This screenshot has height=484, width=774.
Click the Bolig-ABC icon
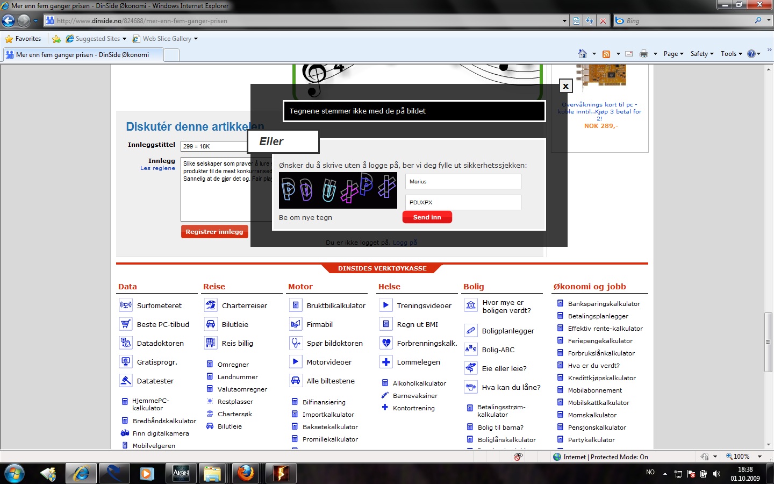[471, 349]
